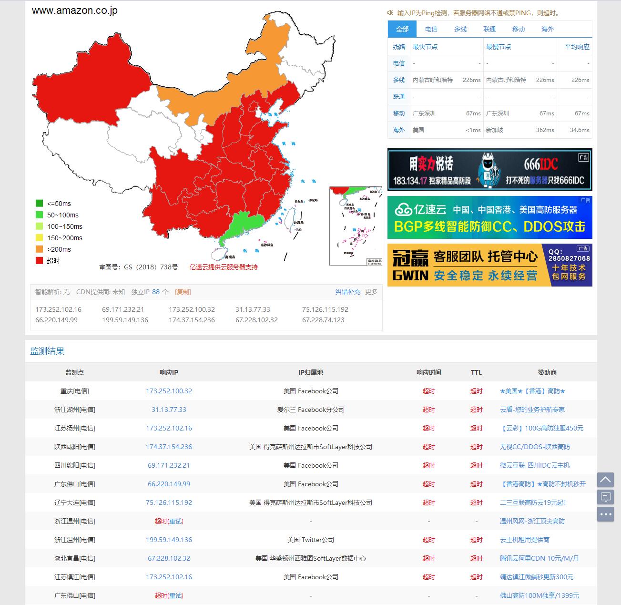Select the 全部 tab

pos(402,29)
